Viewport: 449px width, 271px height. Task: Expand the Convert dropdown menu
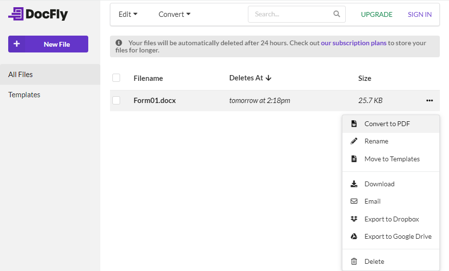(x=174, y=14)
